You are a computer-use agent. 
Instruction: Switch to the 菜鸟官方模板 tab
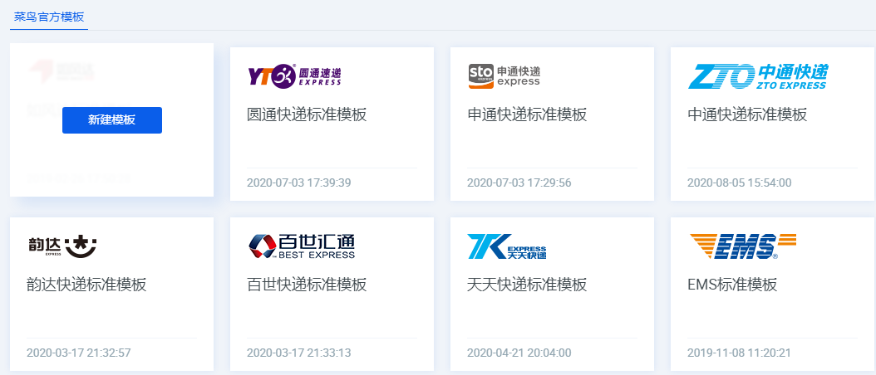49,17
